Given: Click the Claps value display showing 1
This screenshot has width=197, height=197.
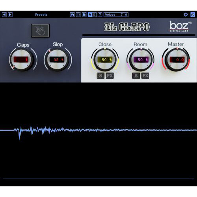Looking at the screenshot, I should pos(21,59).
